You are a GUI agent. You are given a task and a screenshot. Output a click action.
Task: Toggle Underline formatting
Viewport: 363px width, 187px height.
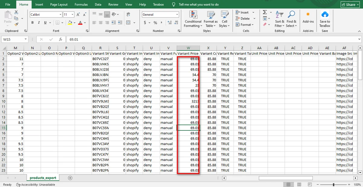tap(45, 23)
